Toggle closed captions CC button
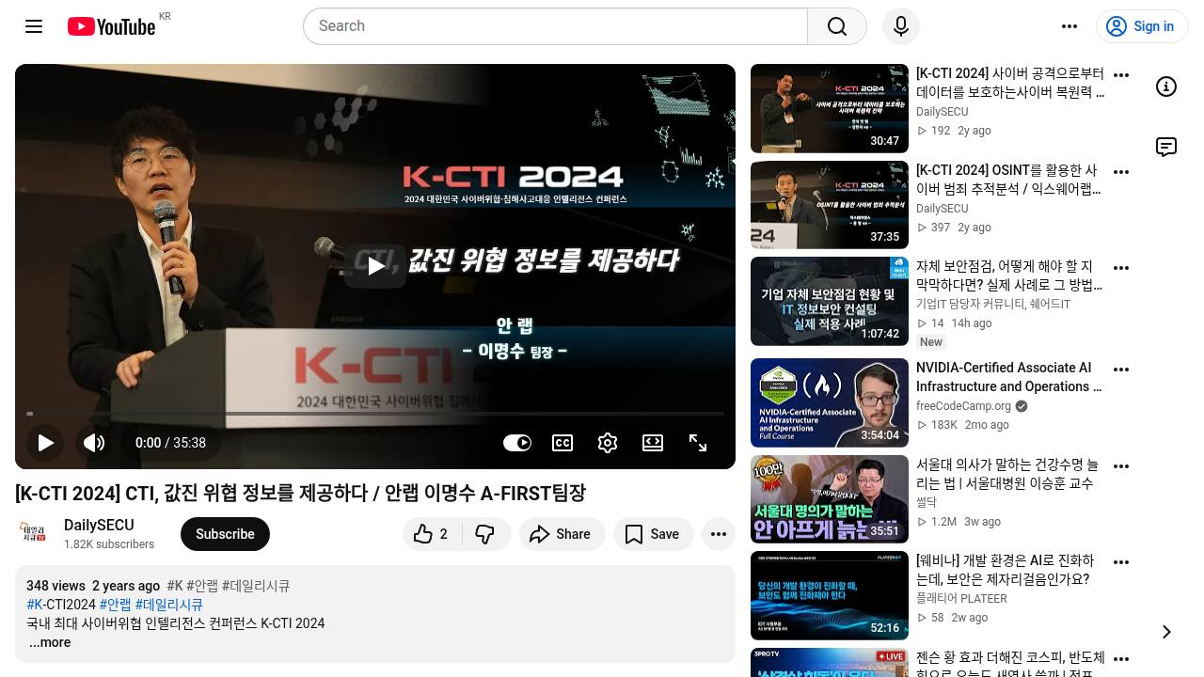Screen dimensions: 1204x677 click(562, 443)
